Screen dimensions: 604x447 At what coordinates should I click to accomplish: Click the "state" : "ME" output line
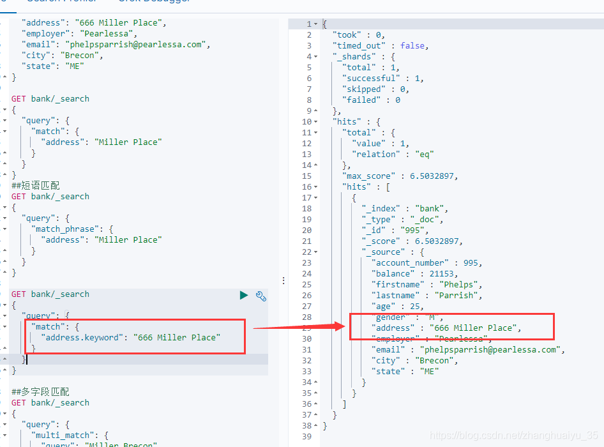pyautogui.click(x=405, y=372)
